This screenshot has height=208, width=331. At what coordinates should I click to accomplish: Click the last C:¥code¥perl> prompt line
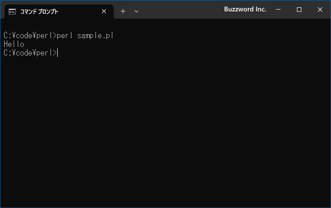tap(30, 53)
